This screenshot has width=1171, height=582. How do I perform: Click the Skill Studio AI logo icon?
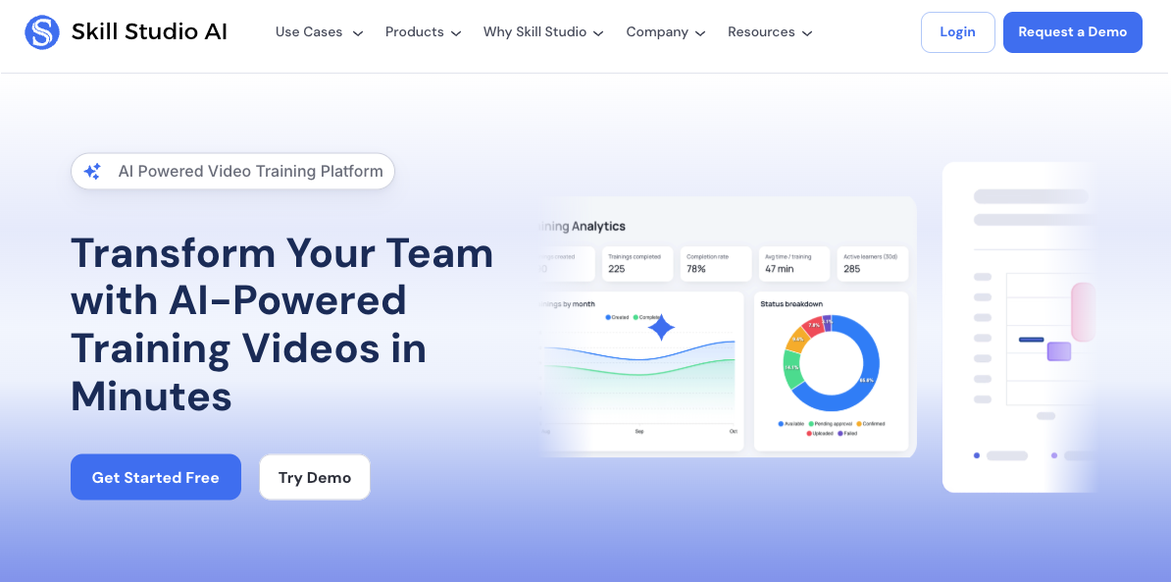42,32
